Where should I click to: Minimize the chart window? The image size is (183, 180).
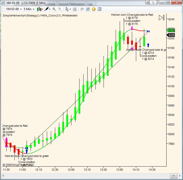162,2
